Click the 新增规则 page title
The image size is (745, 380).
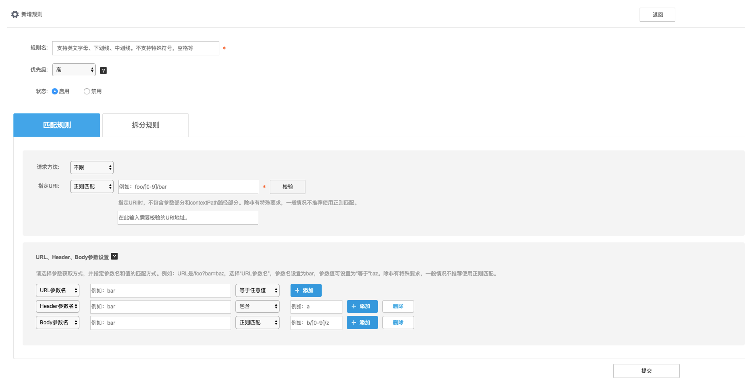pos(32,14)
